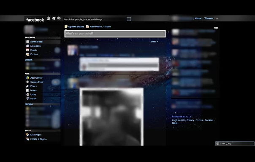Click the search magnifier button
This screenshot has height=162, width=255.
(129, 19)
